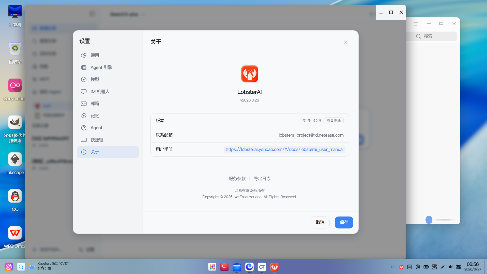Open the hamburger menu in right window

pyautogui.click(x=416, y=23)
